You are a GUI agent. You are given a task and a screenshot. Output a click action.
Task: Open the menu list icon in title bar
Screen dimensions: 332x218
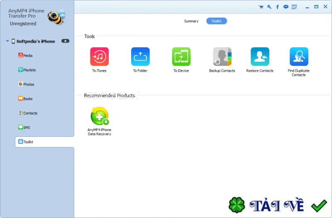click(294, 7)
